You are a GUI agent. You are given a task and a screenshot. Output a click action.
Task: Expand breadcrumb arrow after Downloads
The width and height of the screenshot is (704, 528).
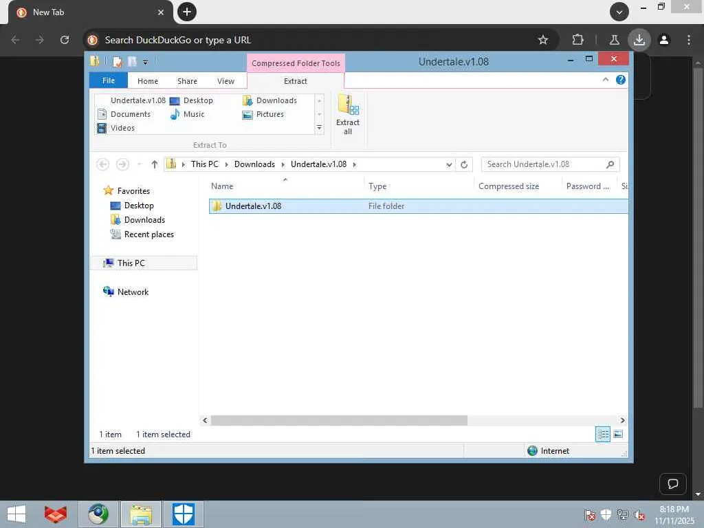click(283, 164)
